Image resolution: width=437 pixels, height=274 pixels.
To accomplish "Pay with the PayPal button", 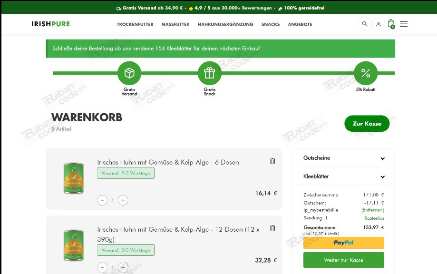I will coord(344,243).
